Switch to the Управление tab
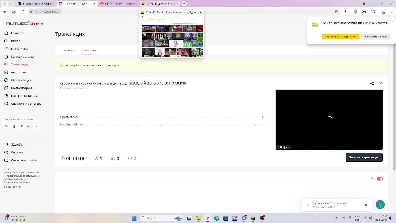396x223 pixels. click(x=89, y=50)
